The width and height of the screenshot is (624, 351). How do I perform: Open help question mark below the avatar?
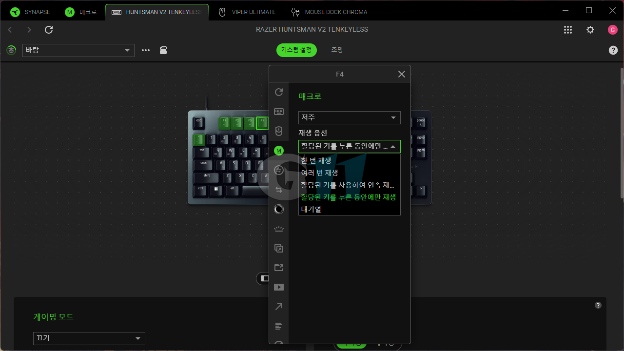pyautogui.click(x=613, y=50)
